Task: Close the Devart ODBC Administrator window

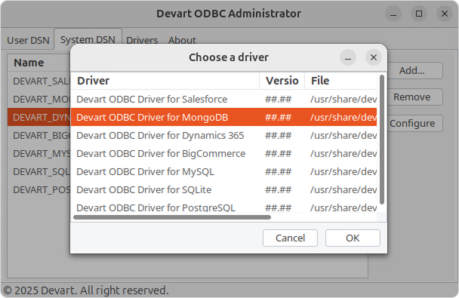Action: [445, 14]
